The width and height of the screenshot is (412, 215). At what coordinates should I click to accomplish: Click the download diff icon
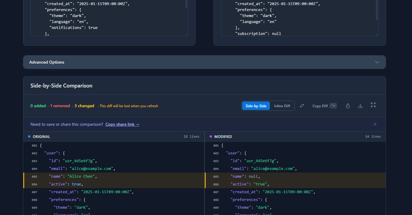point(360,105)
